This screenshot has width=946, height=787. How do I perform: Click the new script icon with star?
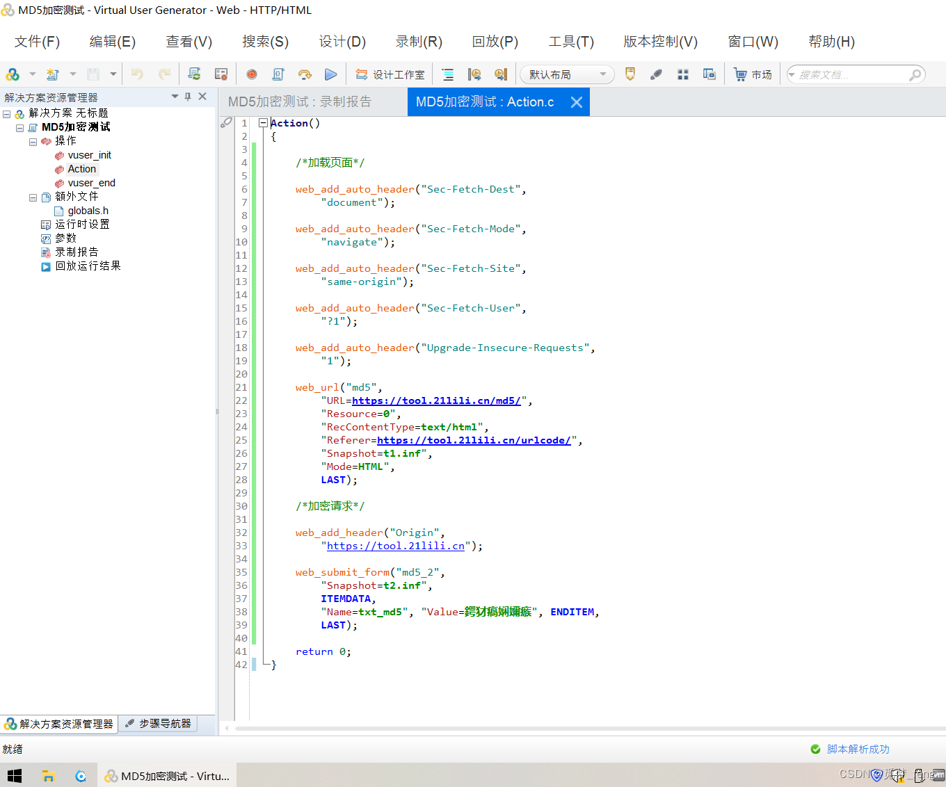coord(53,74)
